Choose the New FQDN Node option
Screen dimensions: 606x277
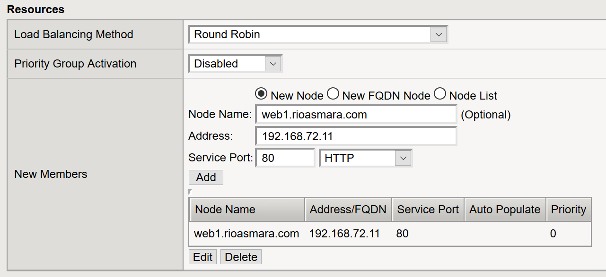tap(333, 94)
